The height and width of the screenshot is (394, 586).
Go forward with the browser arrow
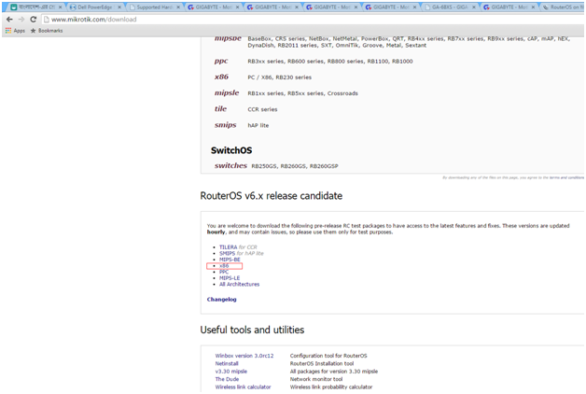(21, 20)
